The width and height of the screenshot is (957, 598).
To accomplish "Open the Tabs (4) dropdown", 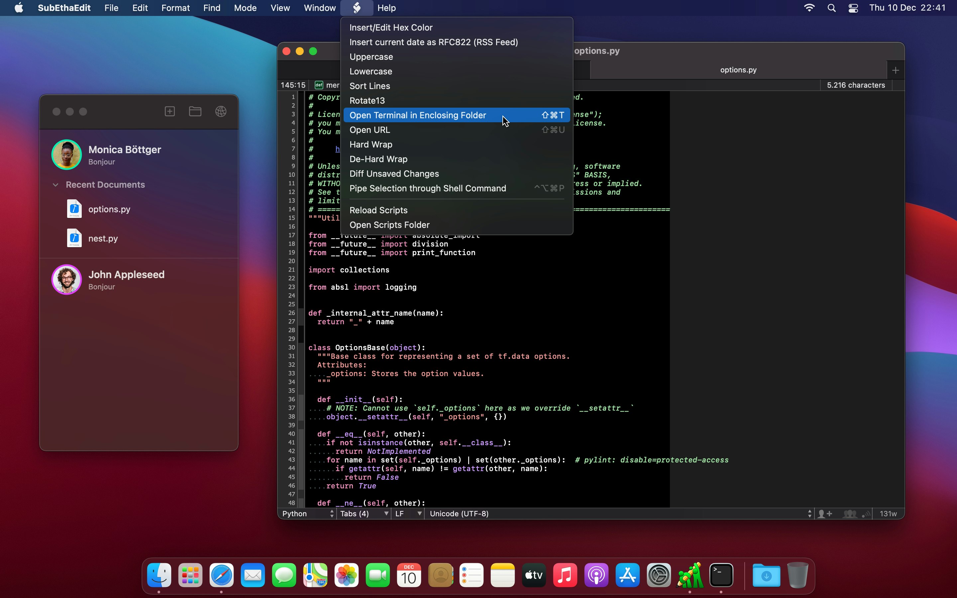I will [364, 514].
